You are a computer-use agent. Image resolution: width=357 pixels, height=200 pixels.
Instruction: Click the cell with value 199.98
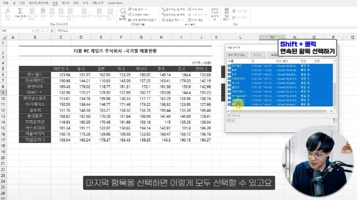[x=101, y=98]
